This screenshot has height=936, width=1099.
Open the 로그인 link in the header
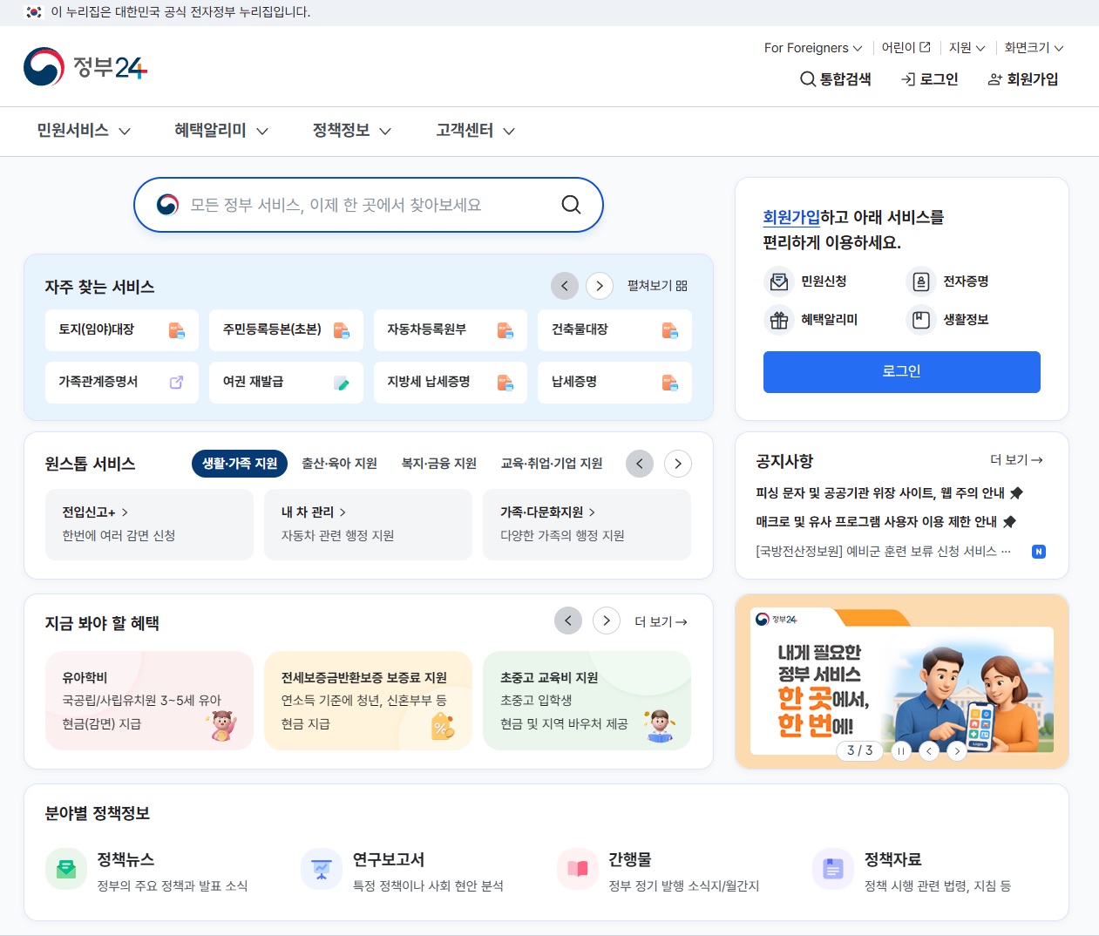[x=930, y=79]
